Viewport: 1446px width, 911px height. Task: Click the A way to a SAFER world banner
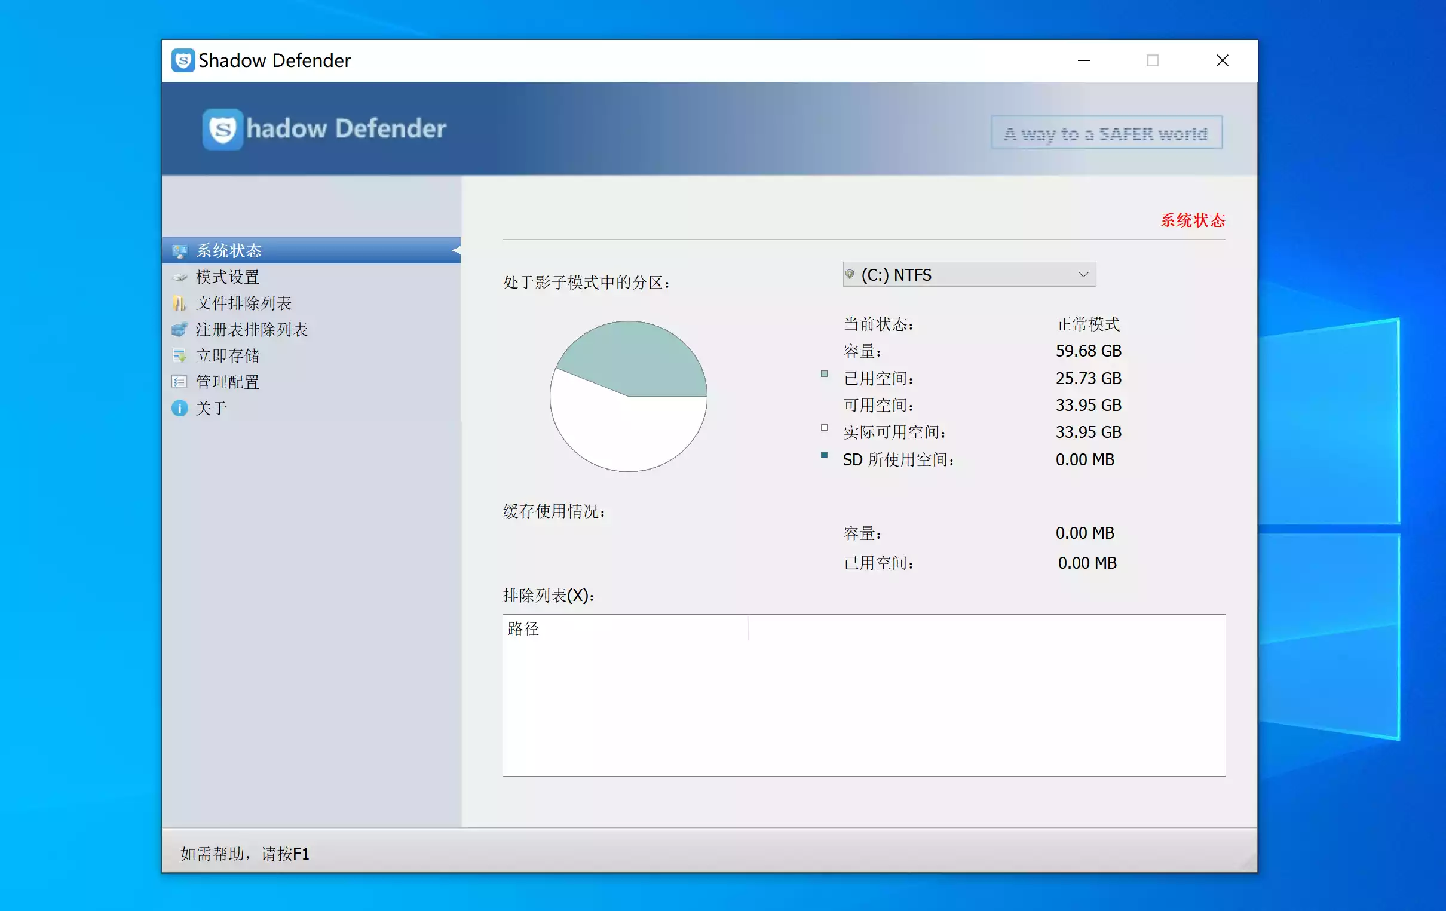(x=1106, y=133)
